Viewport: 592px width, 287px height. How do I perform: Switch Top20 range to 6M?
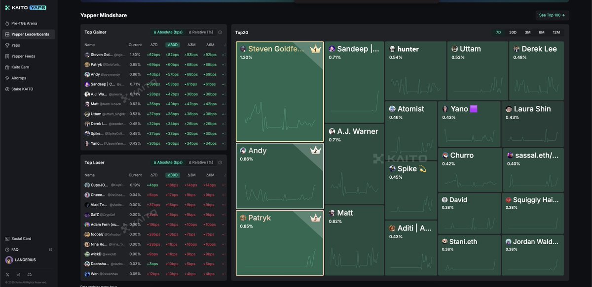point(542,32)
